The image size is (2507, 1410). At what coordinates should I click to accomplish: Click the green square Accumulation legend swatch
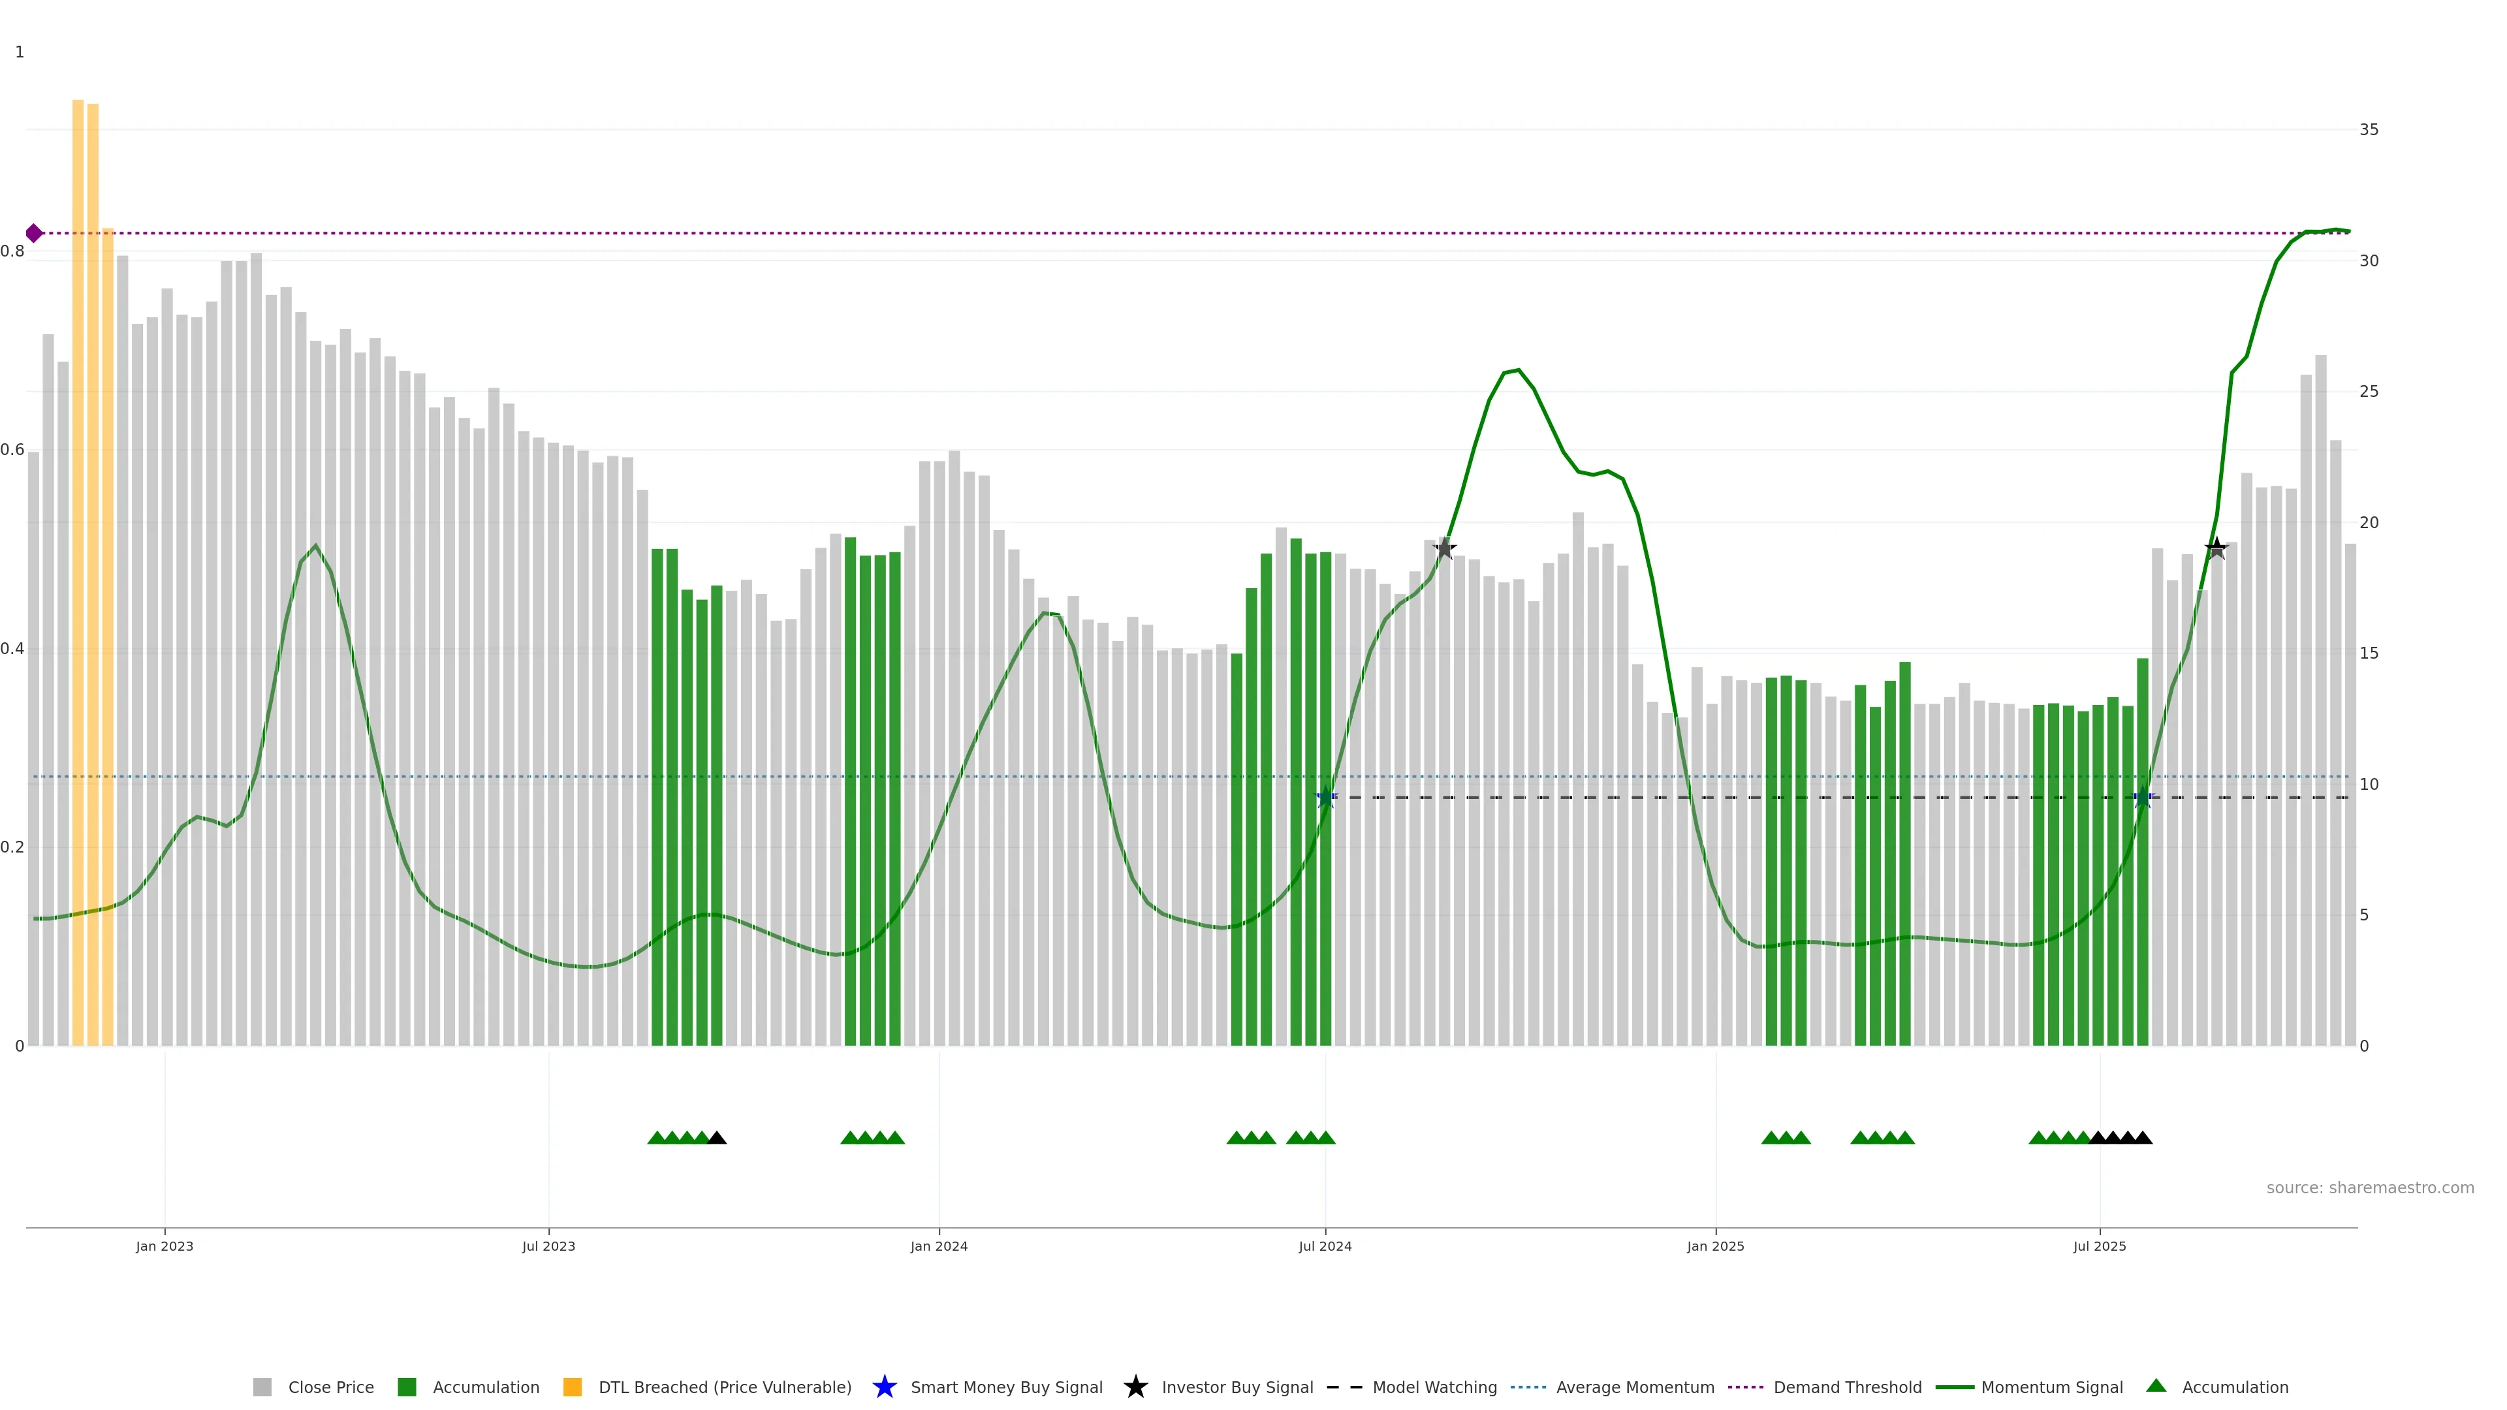click(x=407, y=1388)
